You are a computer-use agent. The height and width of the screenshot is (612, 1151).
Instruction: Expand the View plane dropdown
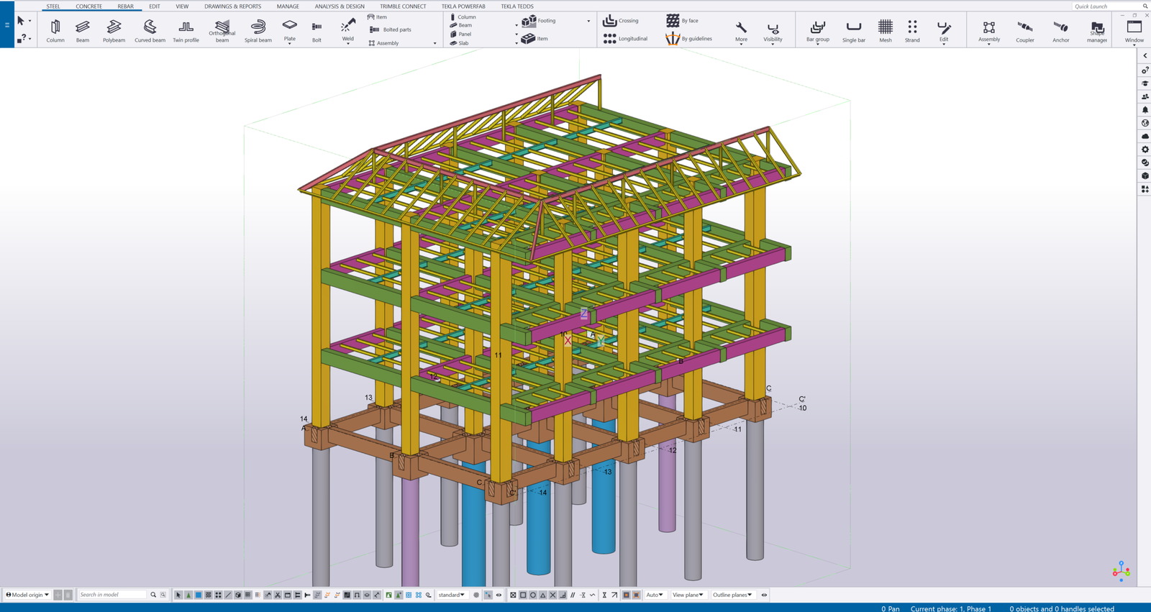click(x=688, y=595)
